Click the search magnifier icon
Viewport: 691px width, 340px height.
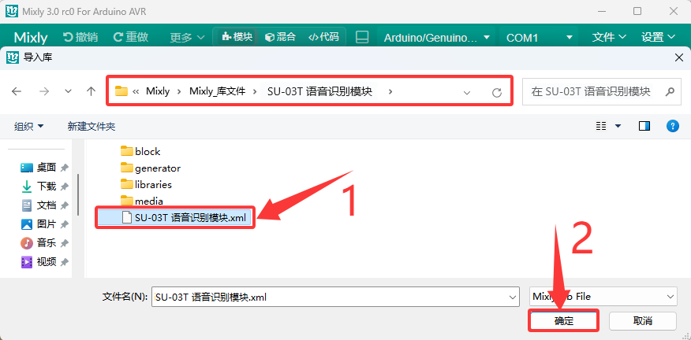coord(670,91)
